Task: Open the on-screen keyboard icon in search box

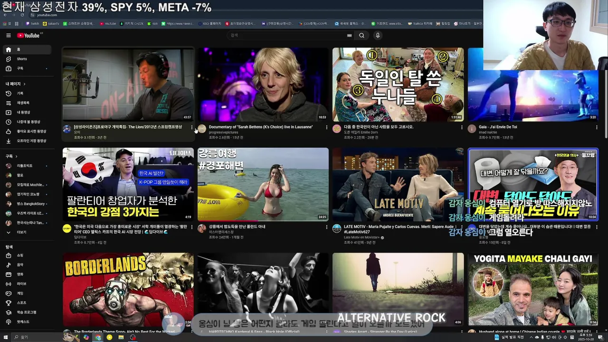Action: (x=350, y=35)
